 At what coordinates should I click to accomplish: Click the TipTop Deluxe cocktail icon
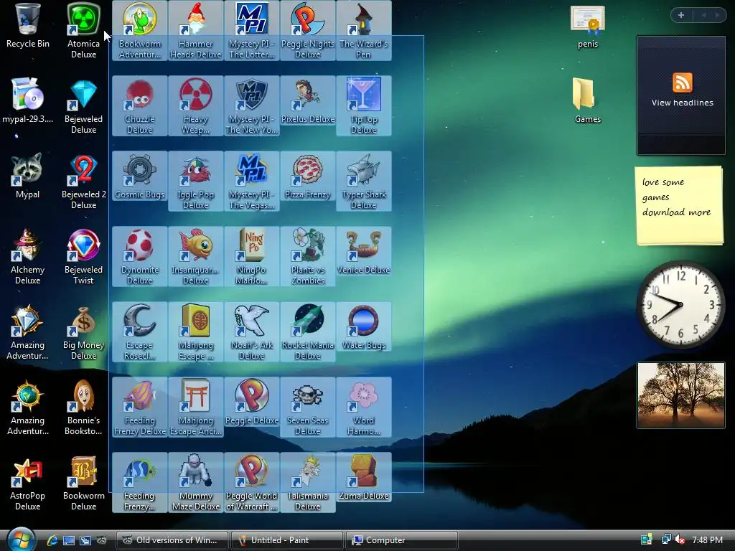pos(364,106)
